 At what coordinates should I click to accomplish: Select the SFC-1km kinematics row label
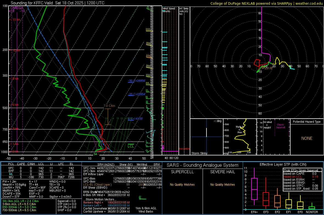click(89, 168)
